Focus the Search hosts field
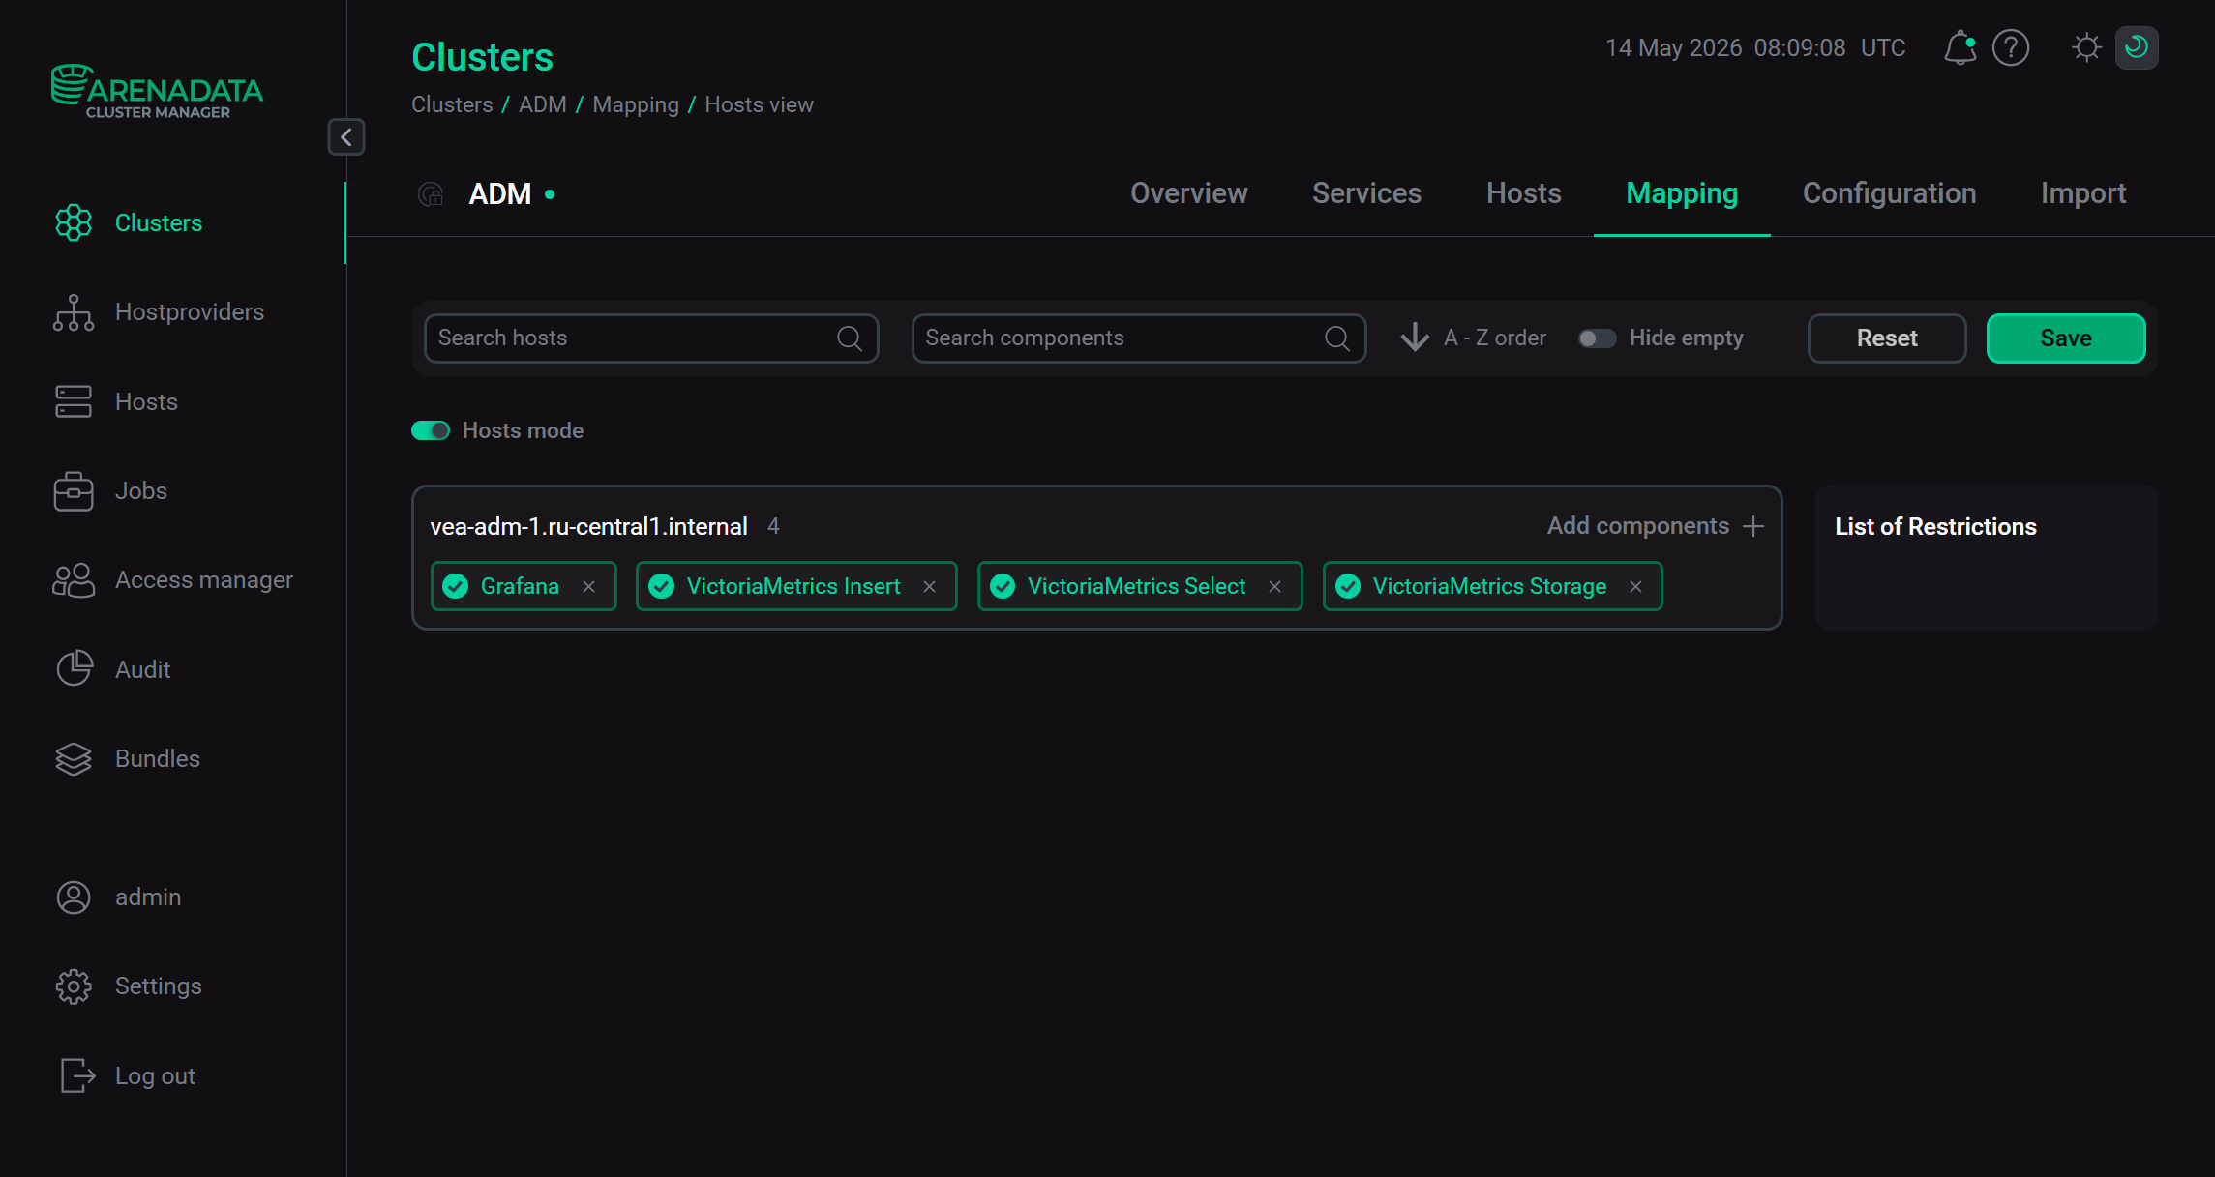 click(x=651, y=338)
